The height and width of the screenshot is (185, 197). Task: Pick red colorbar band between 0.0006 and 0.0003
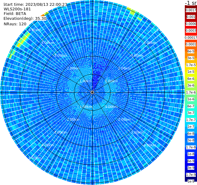pos(191,27)
